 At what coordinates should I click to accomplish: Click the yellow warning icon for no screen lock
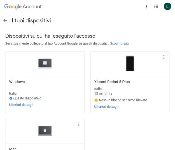click(96, 100)
